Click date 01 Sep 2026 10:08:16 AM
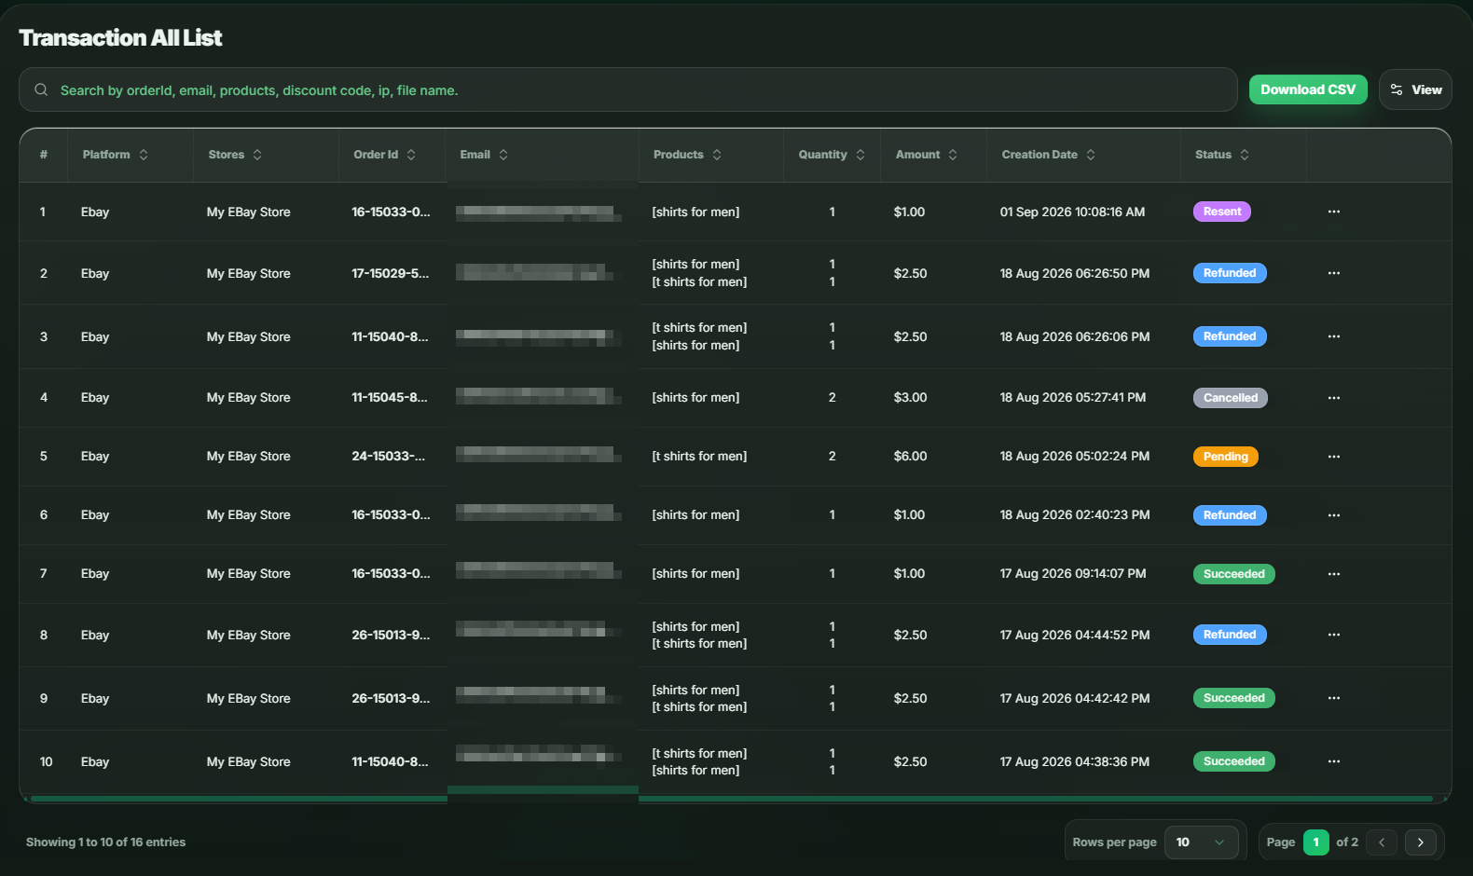This screenshot has width=1473, height=876. click(1072, 212)
